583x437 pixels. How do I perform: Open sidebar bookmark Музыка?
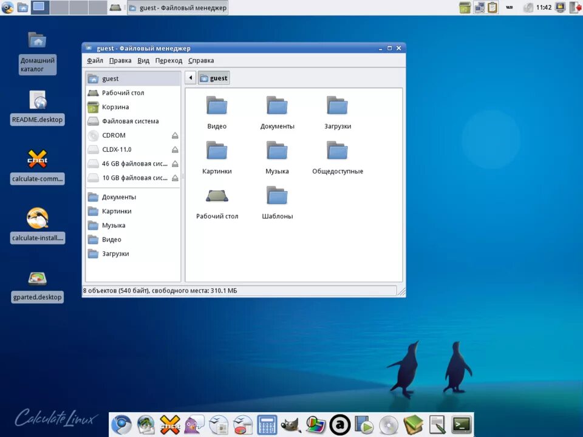point(133,225)
